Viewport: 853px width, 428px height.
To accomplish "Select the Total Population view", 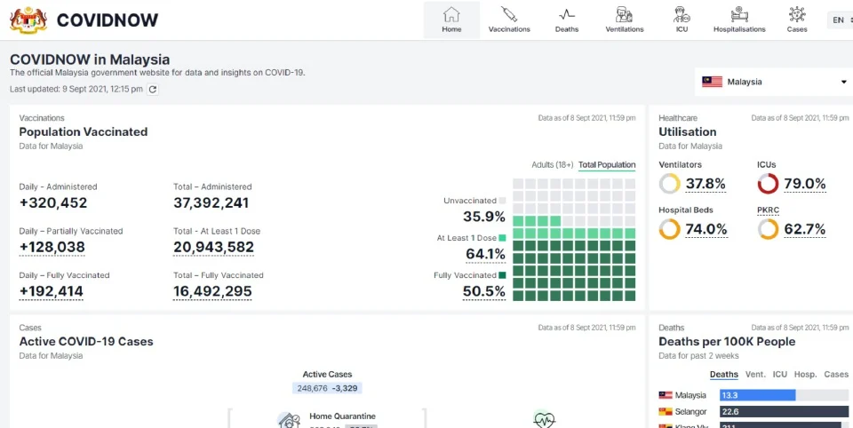I will click(x=607, y=165).
